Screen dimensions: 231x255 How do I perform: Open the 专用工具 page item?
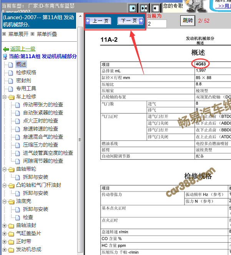click(26, 88)
